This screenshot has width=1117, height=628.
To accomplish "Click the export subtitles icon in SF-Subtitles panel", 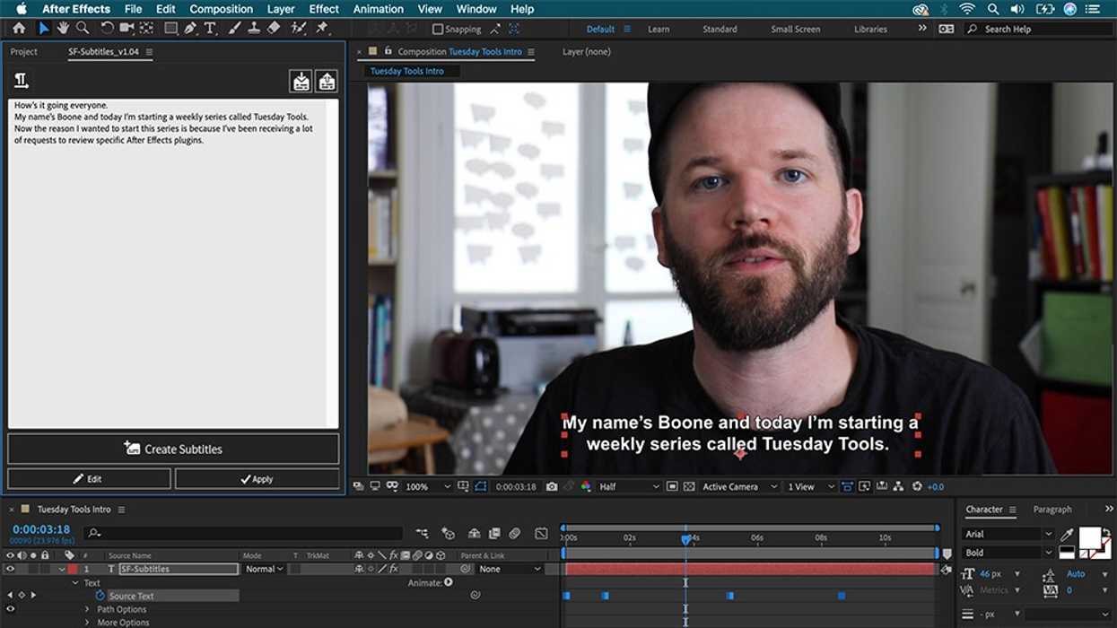I will (327, 82).
